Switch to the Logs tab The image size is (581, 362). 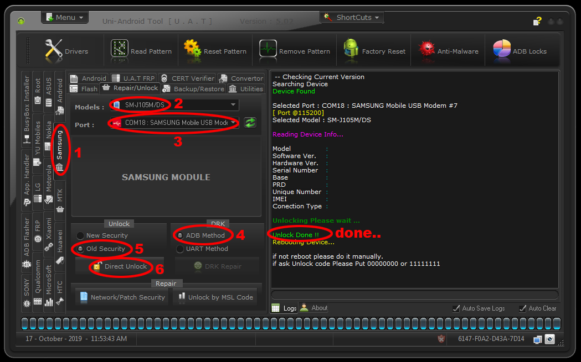[x=285, y=308]
